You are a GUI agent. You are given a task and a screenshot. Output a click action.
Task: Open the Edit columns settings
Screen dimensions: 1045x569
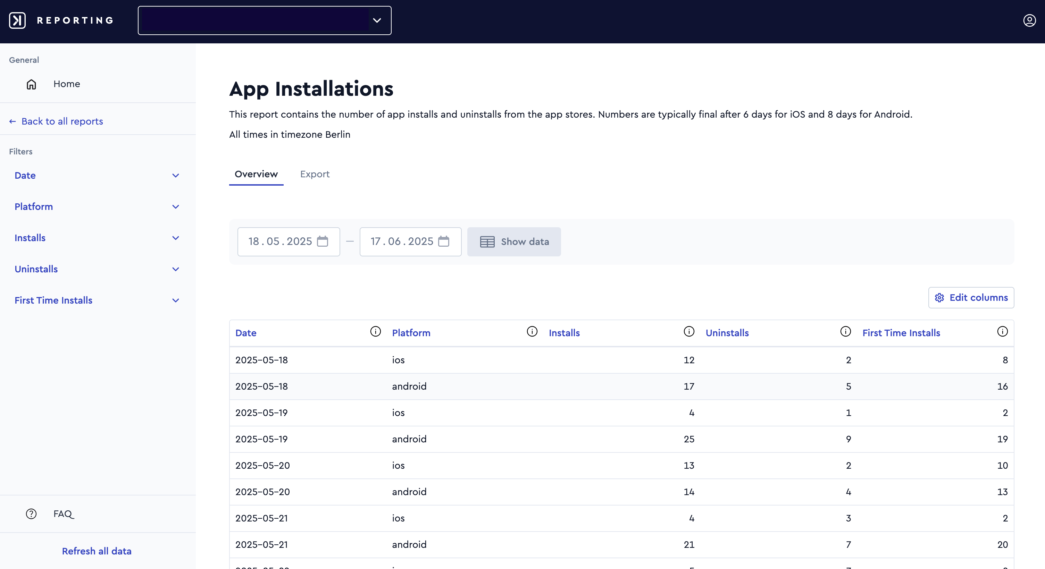971,297
